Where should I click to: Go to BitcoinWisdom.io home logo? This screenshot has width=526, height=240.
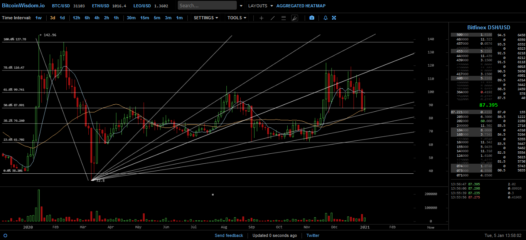[x=23, y=6]
